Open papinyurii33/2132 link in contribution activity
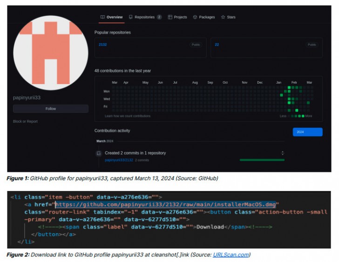 coord(119,160)
